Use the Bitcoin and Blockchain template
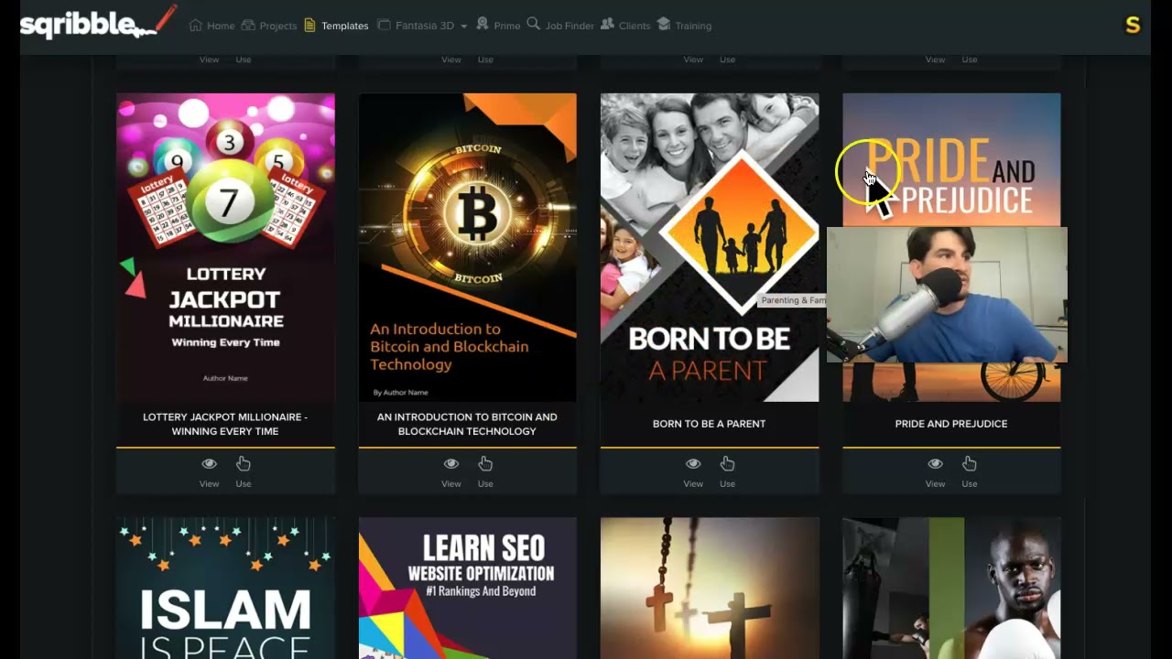1172x659 pixels. tap(485, 471)
